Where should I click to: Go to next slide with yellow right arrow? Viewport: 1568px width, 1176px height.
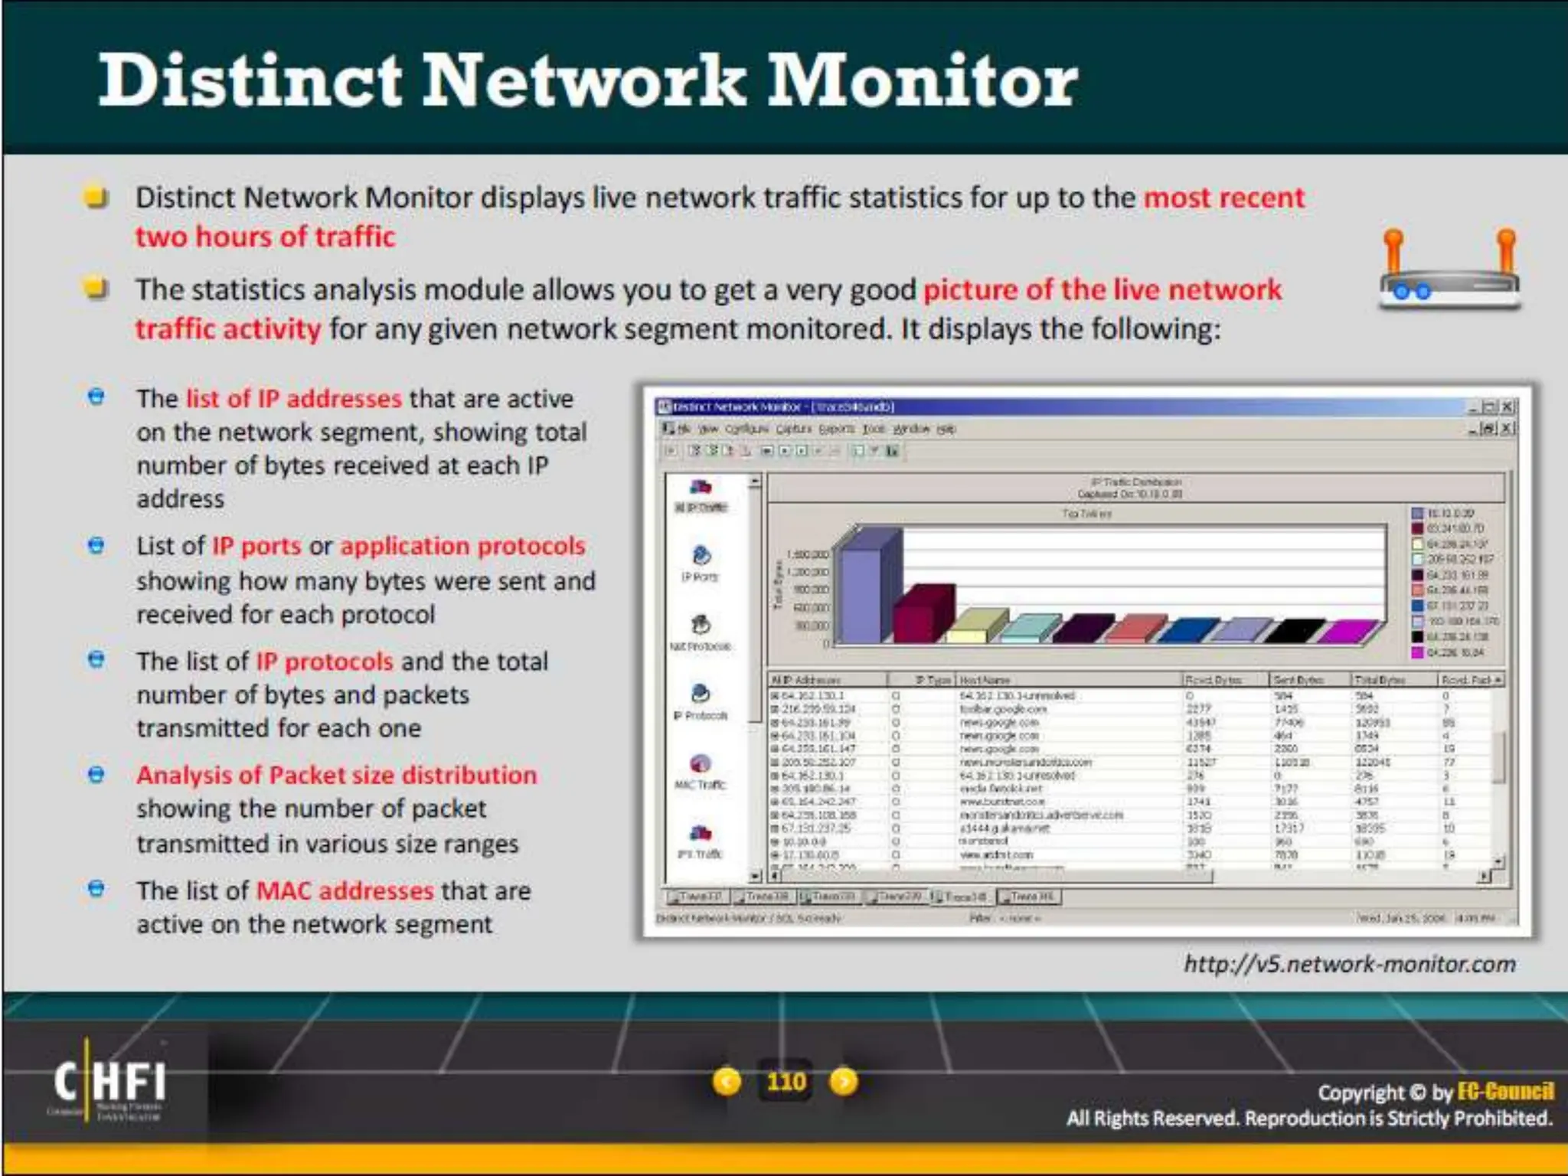click(844, 1082)
